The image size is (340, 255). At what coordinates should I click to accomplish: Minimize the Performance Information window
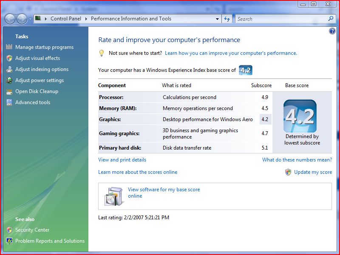point(303,4)
